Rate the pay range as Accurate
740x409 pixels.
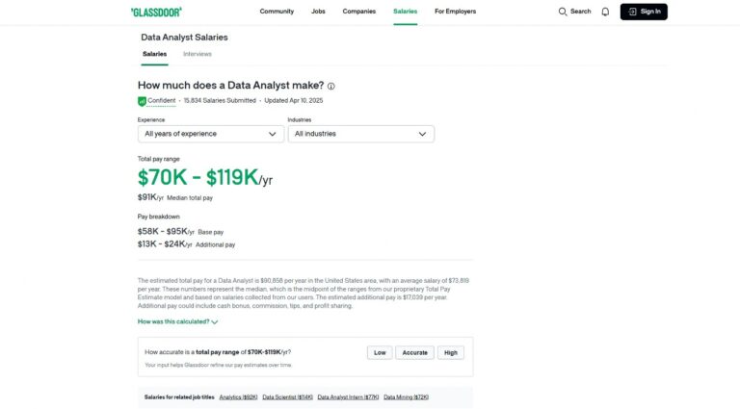pyautogui.click(x=414, y=352)
